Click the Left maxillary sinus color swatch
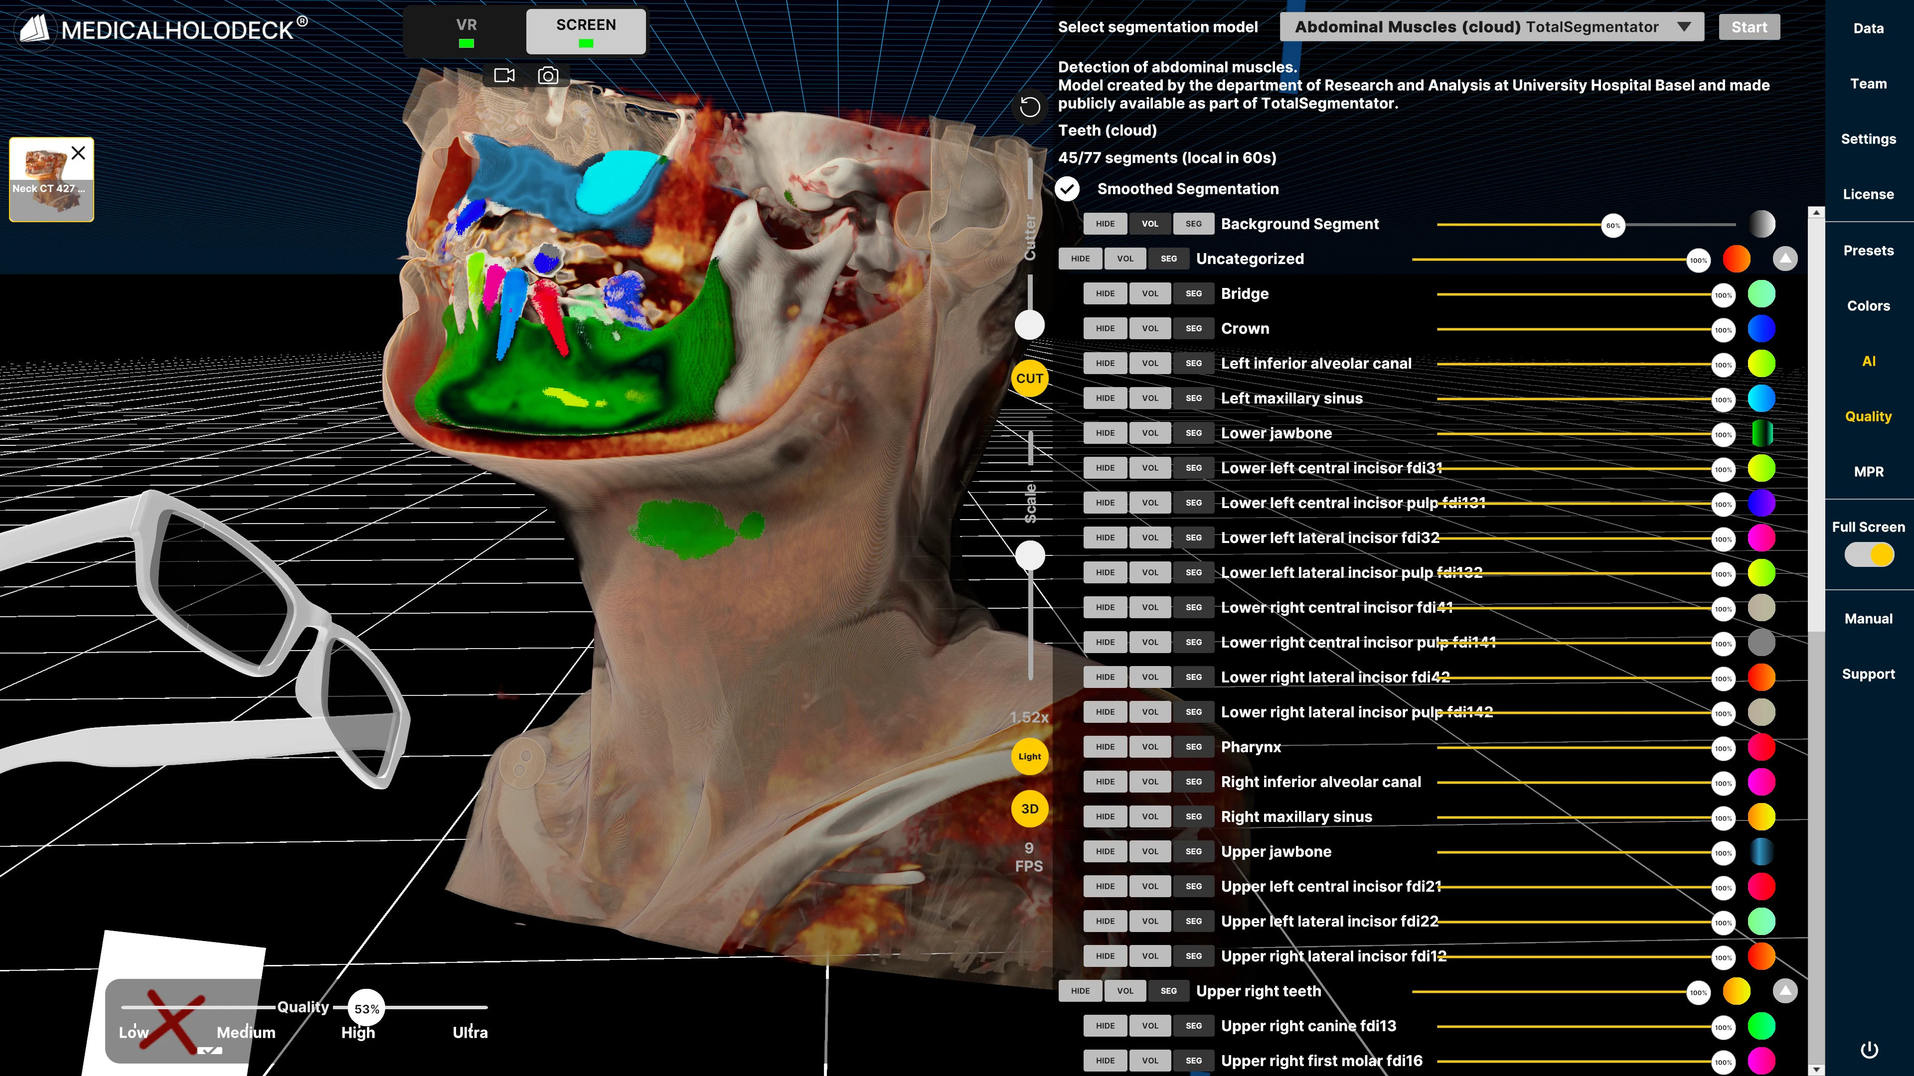 point(1761,398)
